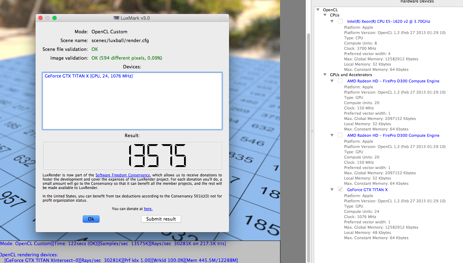Screen dimensions: 463x263
Task: Click the 'GeForce GTX TITAN XIntersect-0' status line
Action: coord(121,260)
